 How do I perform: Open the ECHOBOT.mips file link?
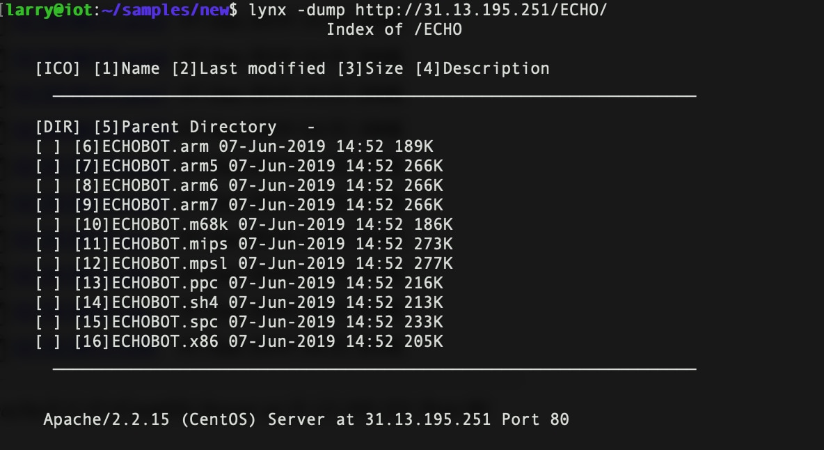pos(170,245)
